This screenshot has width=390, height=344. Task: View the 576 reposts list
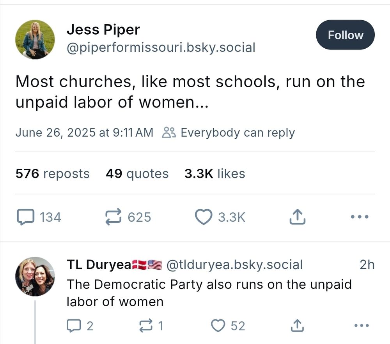[x=53, y=173]
